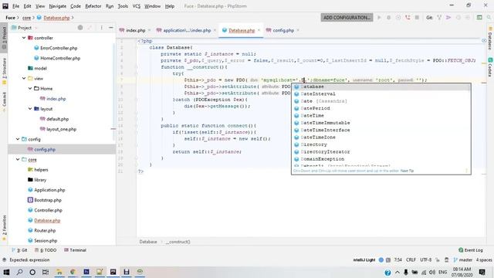Open the Edit menu

tap(28, 6)
